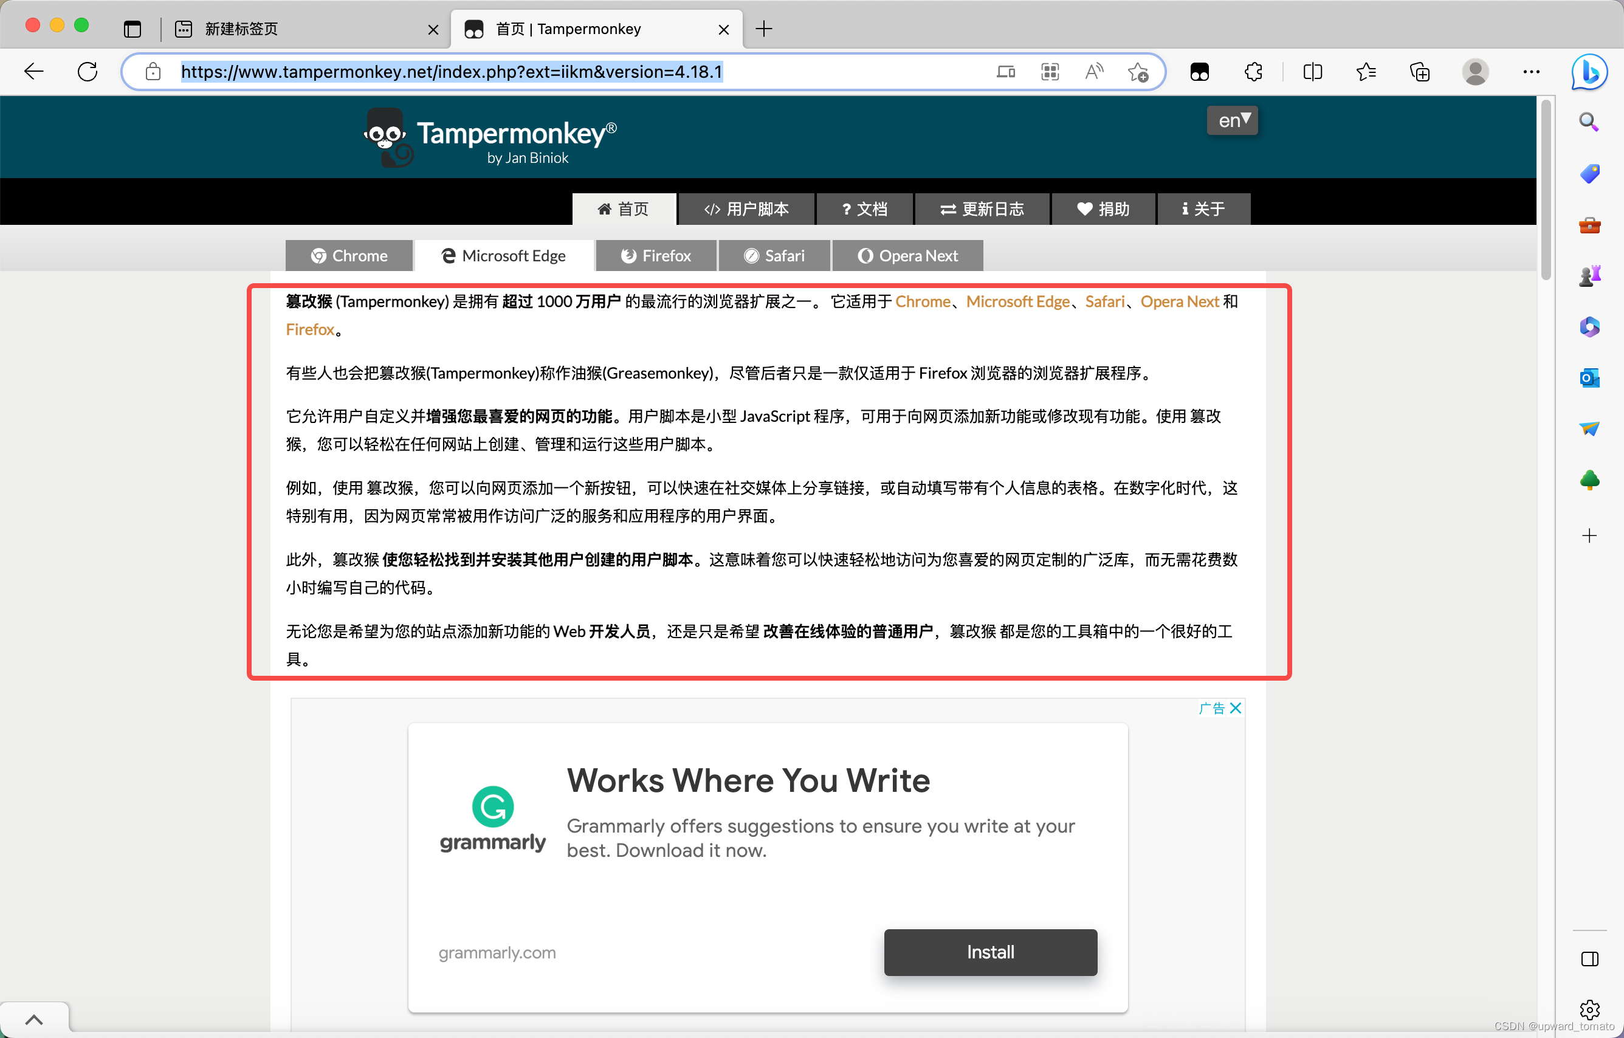The height and width of the screenshot is (1038, 1624).
Task: Open the sidebar Outlook icon
Action: click(1589, 377)
